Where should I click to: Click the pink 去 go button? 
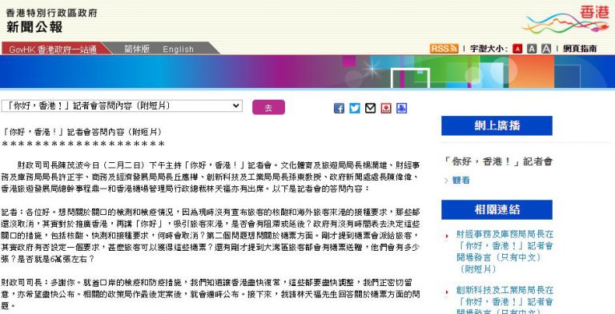coord(269,107)
